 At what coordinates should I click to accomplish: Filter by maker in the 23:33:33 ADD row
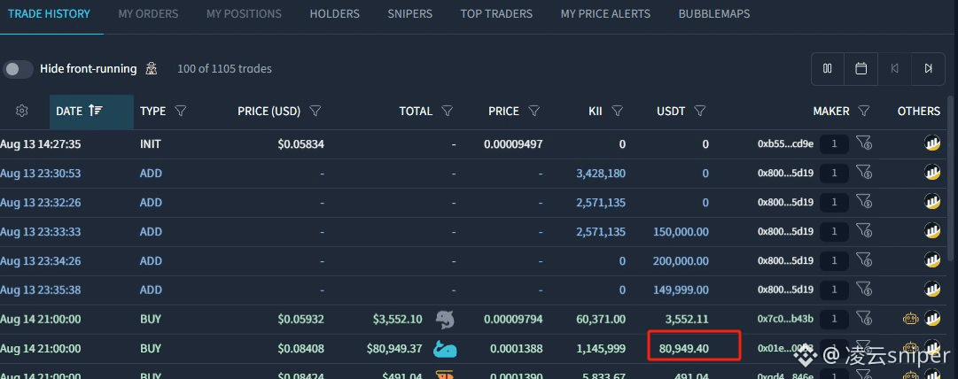(864, 231)
